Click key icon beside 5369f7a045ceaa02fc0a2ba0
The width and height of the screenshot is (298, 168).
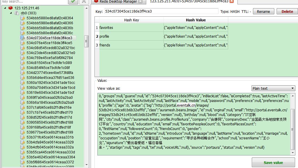pos(23,97)
